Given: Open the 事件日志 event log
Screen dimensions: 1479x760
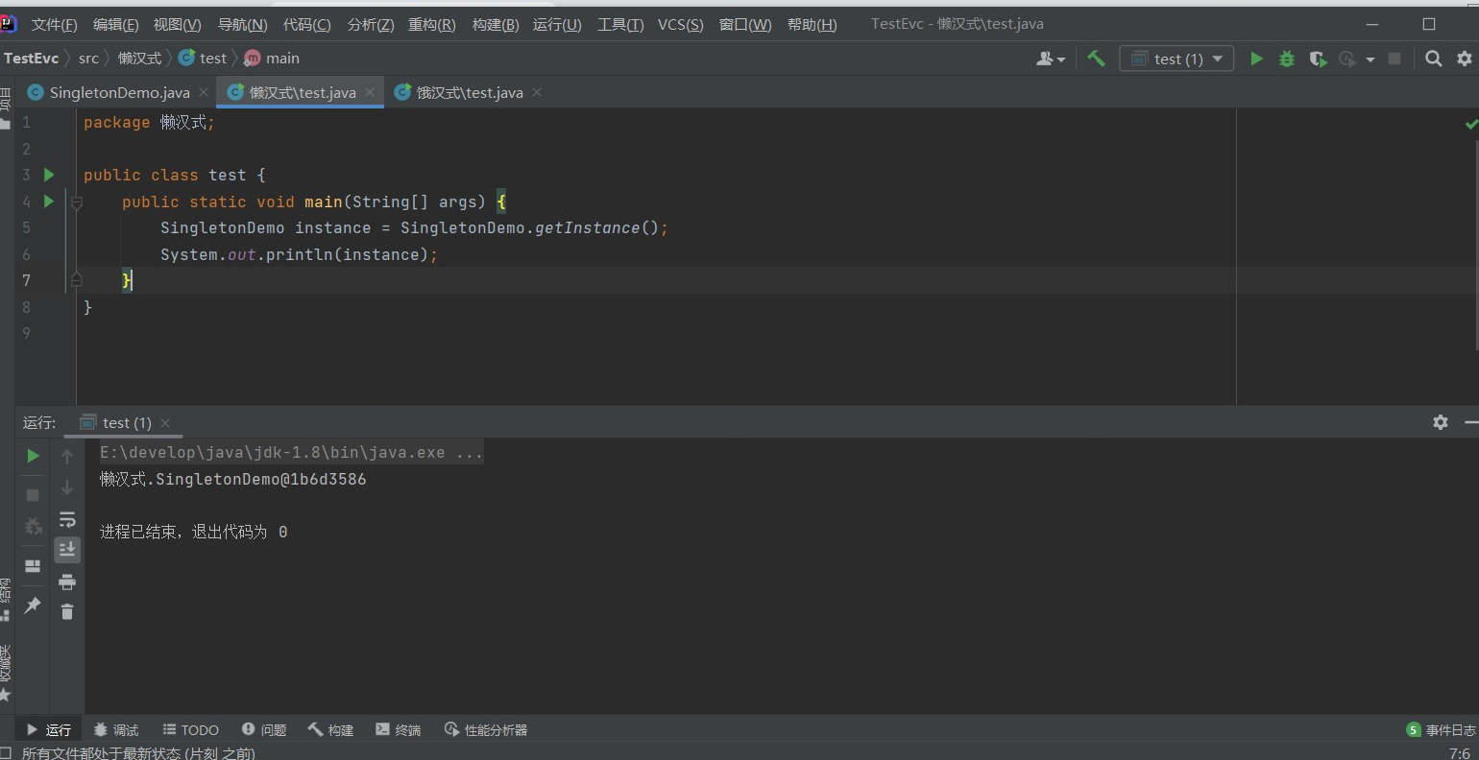Looking at the screenshot, I should click(1441, 729).
